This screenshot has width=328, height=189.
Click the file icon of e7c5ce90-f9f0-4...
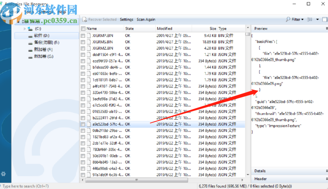[x=89, y=105]
